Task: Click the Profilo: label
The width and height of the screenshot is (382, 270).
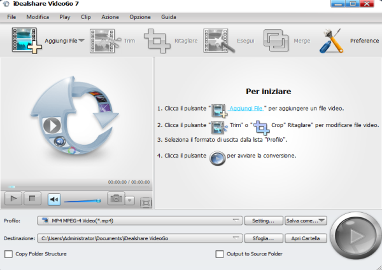Action: coord(12,220)
